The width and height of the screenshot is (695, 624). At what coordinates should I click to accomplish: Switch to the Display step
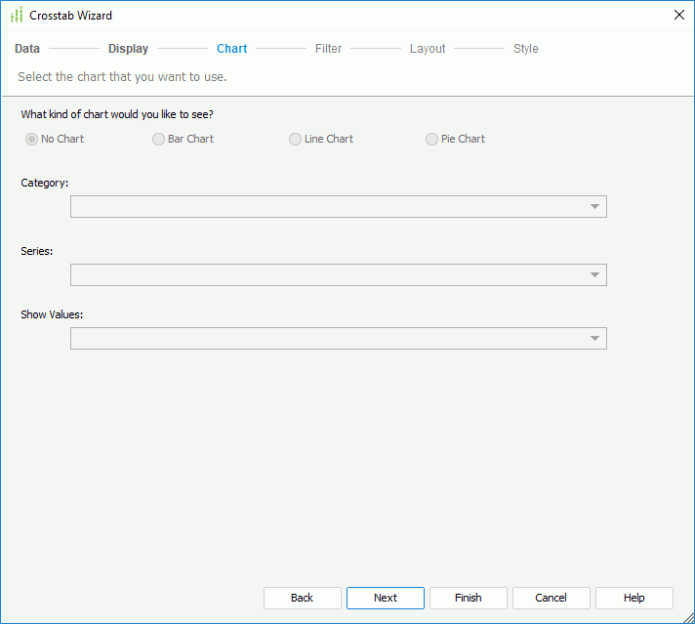coord(128,49)
